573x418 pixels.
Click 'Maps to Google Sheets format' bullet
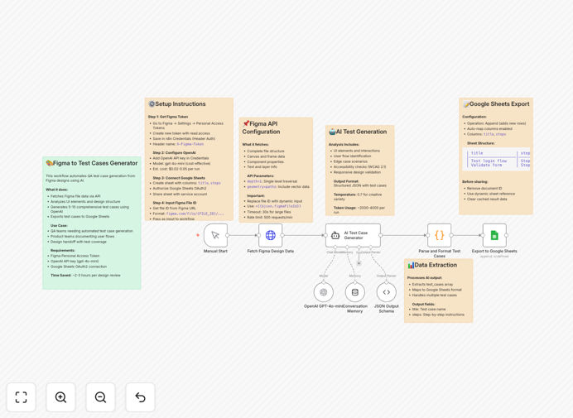[436, 290]
